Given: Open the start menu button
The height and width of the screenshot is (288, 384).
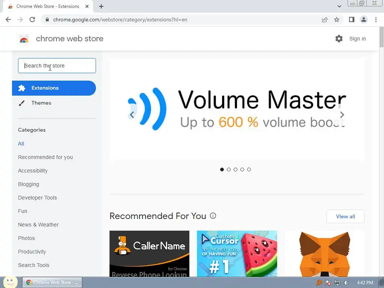Looking at the screenshot, I should click(x=10, y=282).
